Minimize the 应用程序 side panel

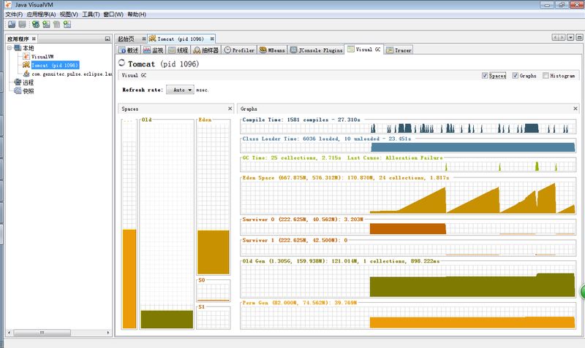(x=107, y=39)
